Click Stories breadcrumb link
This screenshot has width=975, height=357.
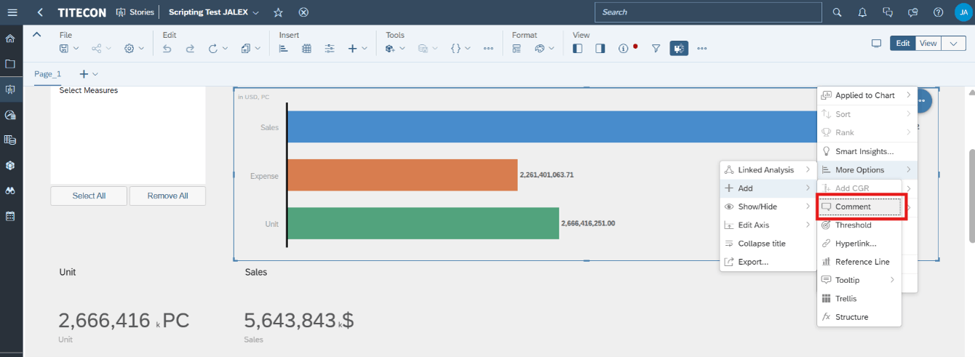tap(135, 12)
